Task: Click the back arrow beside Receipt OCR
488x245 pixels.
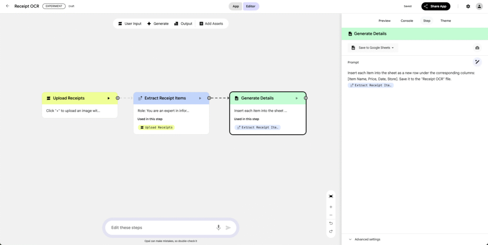Action: [x=7, y=6]
